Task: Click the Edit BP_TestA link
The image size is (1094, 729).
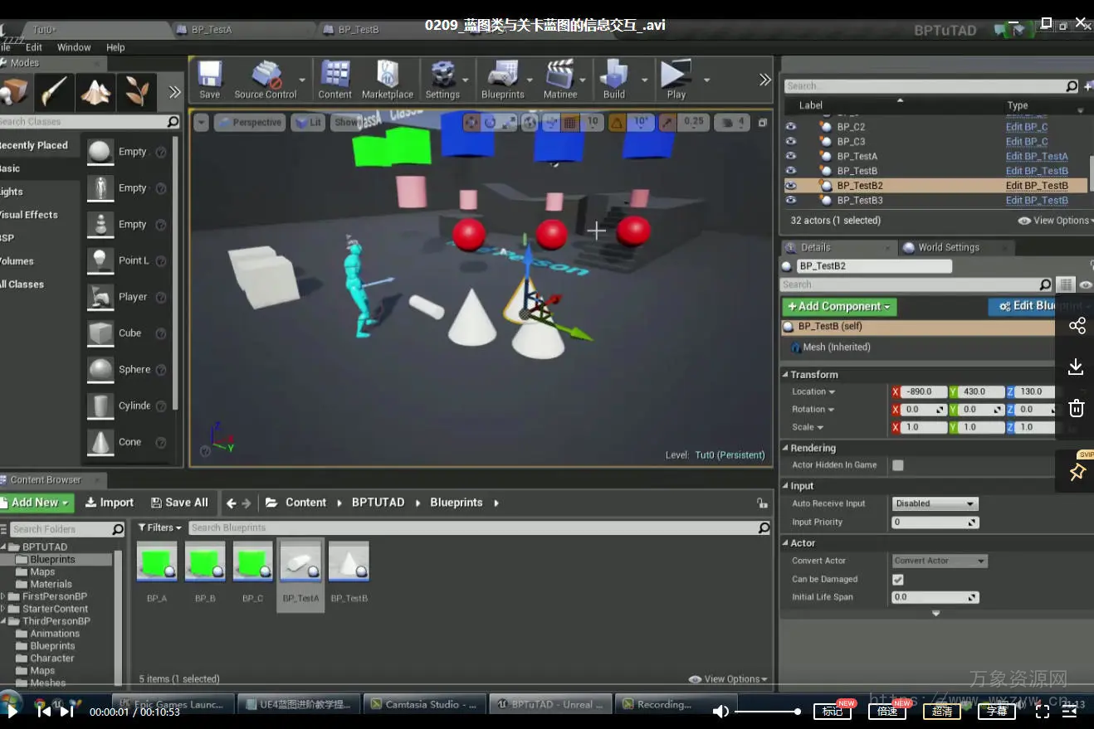Action: (x=1037, y=156)
